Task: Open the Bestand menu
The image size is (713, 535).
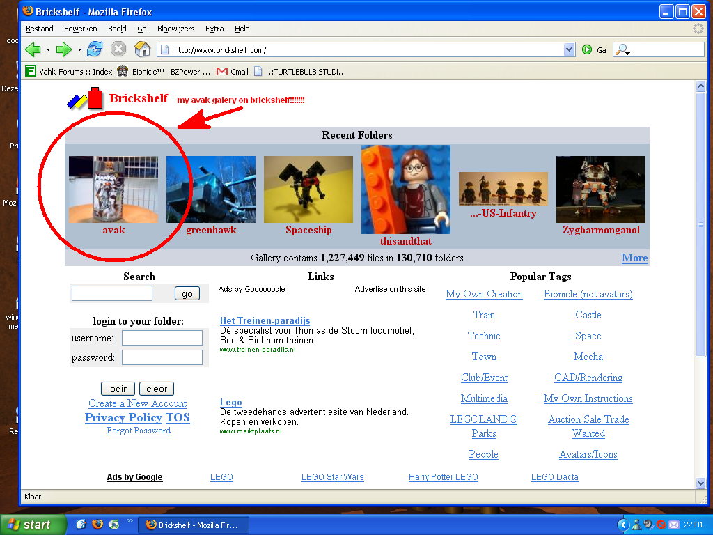Action: pyautogui.click(x=40, y=29)
